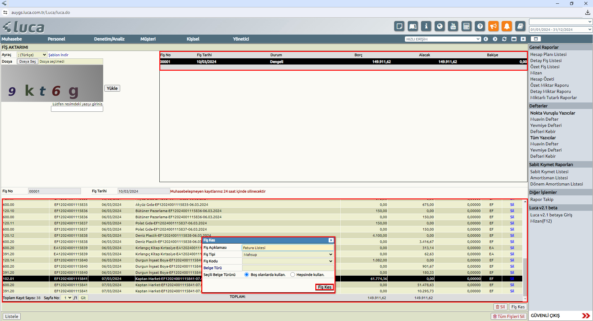Go back with left arrow icon

pos(486,39)
